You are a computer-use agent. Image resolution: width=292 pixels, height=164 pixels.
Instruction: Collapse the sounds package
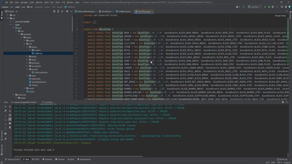(27, 69)
